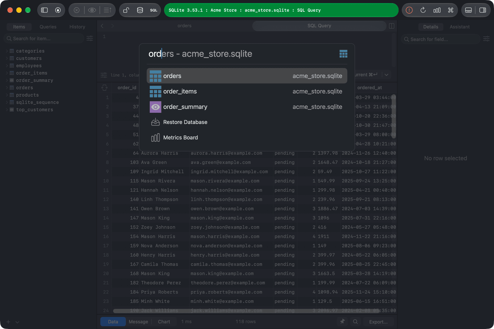This screenshot has width=494, height=329.
Task: Toggle the left sidebar panel
Action: 44,10
